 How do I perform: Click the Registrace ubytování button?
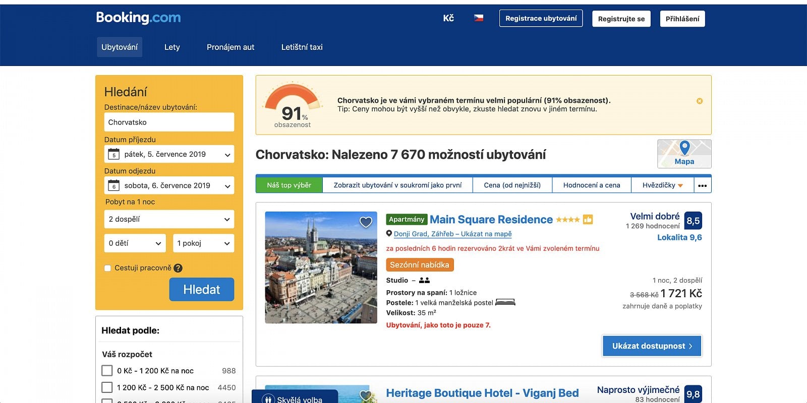(x=541, y=18)
